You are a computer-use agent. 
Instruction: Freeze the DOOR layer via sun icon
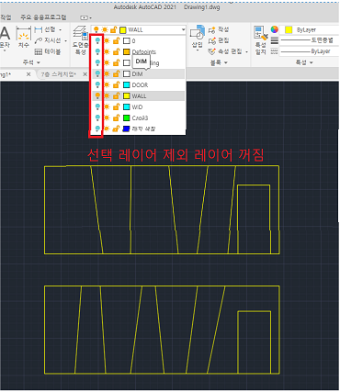pos(107,84)
